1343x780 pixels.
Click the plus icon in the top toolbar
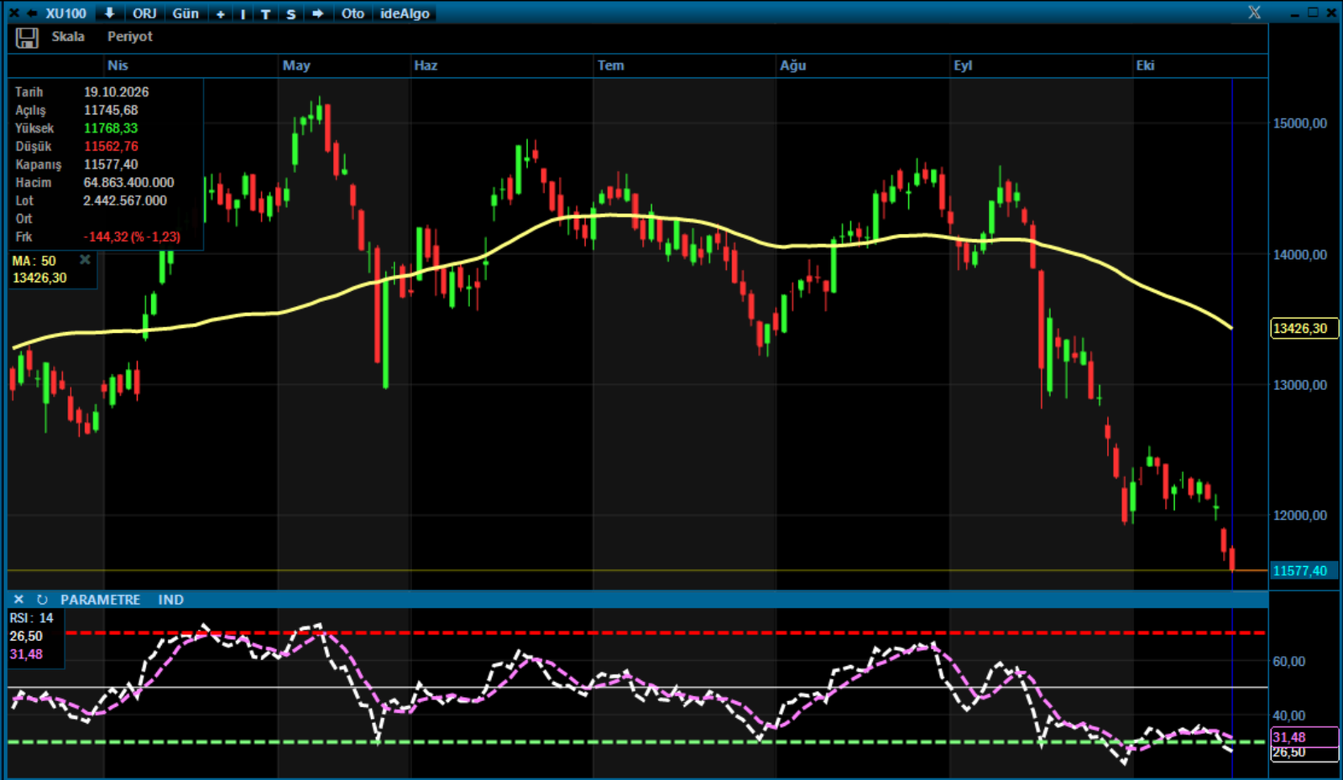[x=221, y=14]
